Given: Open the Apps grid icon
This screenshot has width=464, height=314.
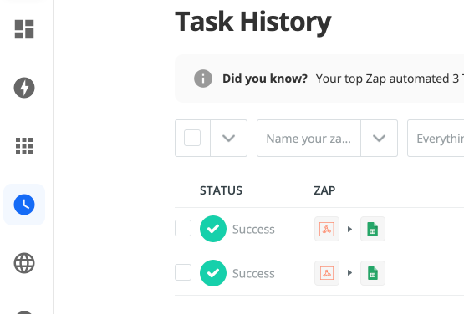Looking at the screenshot, I should (24, 146).
